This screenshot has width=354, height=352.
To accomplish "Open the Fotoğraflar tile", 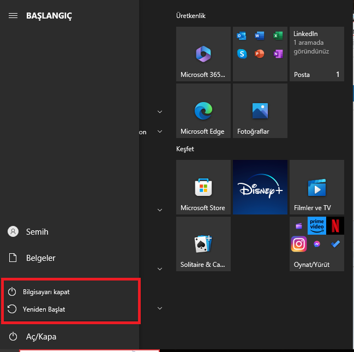I will [260, 111].
